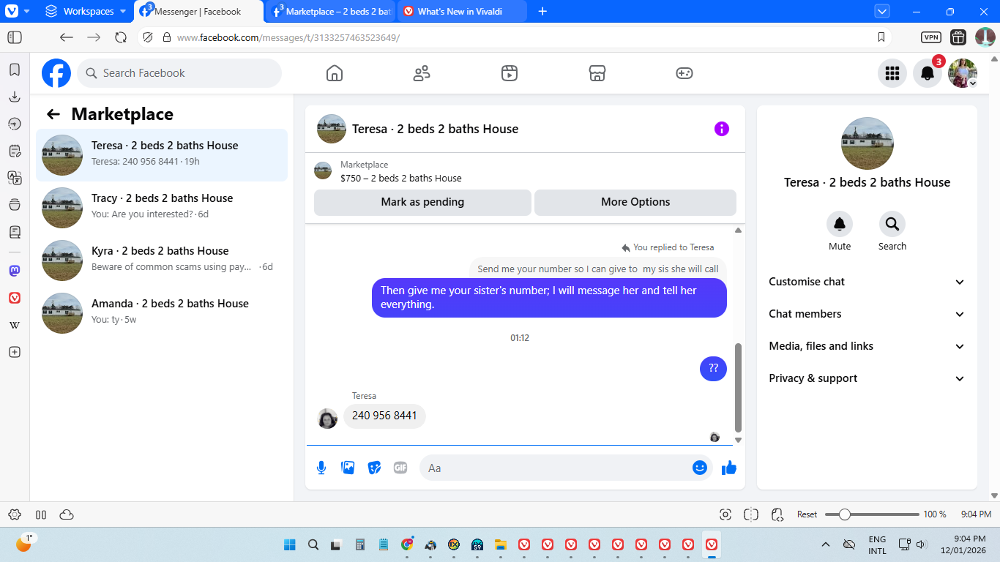The width and height of the screenshot is (1000, 562).
Task: Click the Facebook logo
Action: (56, 73)
